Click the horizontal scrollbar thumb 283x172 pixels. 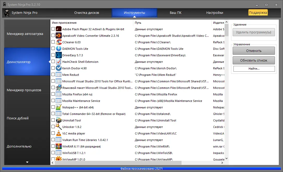118,163
